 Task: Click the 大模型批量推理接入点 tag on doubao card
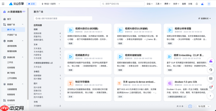coord(177,96)
